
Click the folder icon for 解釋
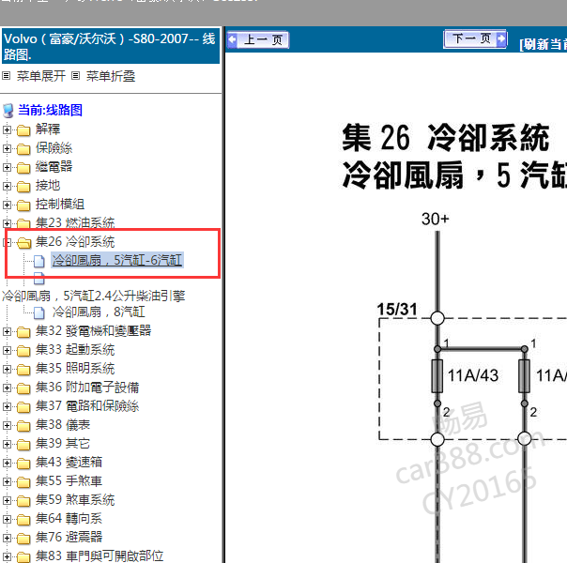point(23,130)
